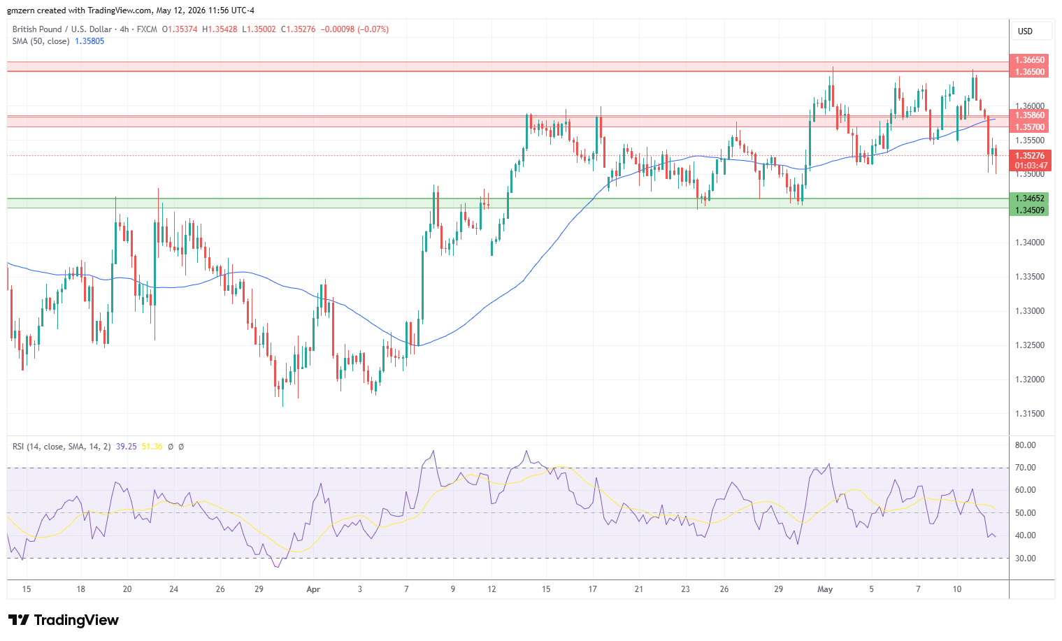1062x641 pixels.
Task: Click the current price label 1.35276
Action: (1031, 156)
